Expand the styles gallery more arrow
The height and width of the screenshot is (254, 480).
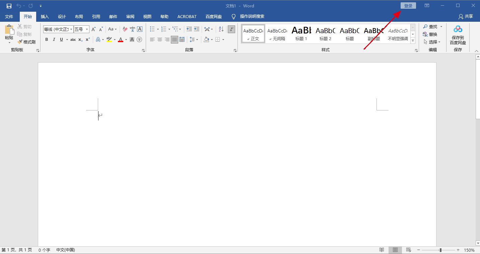413,41
